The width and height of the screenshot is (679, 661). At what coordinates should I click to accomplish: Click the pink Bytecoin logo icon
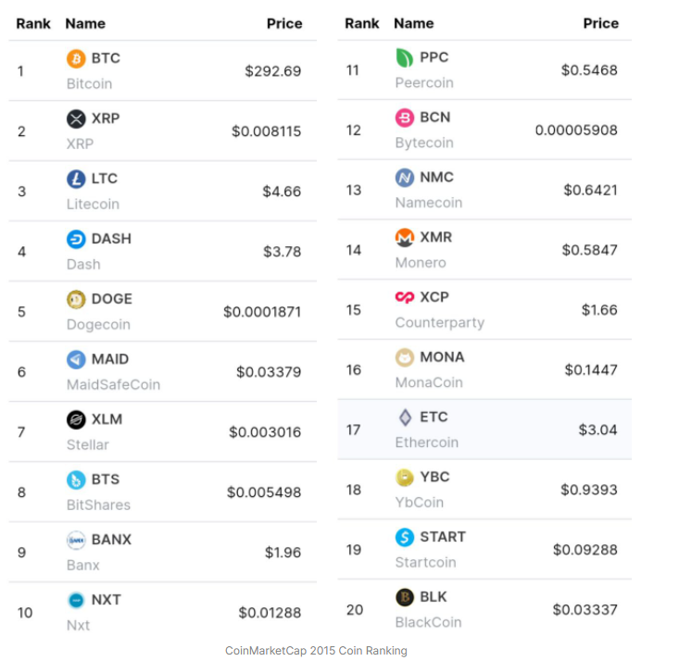(405, 118)
